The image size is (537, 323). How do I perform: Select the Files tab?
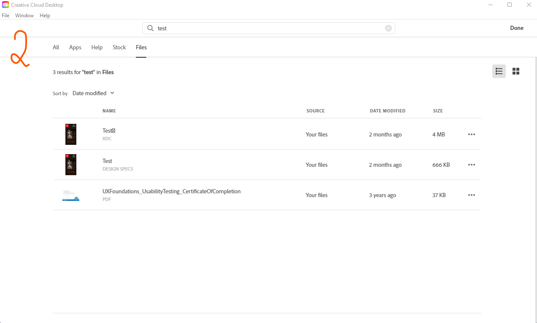click(141, 47)
